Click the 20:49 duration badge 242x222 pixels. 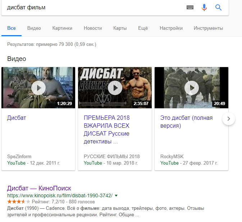pyautogui.click(x=219, y=104)
